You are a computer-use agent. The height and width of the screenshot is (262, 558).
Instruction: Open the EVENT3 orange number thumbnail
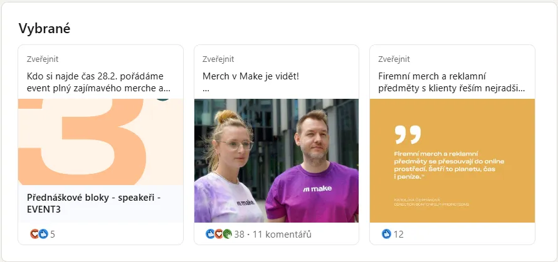click(101, 142)
